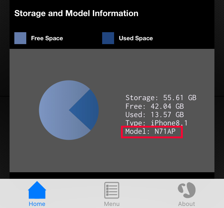Tap the "Storage: 55.61 GB" line
The height and width of the screenshot is (208, 224).
tap(161, 97)
